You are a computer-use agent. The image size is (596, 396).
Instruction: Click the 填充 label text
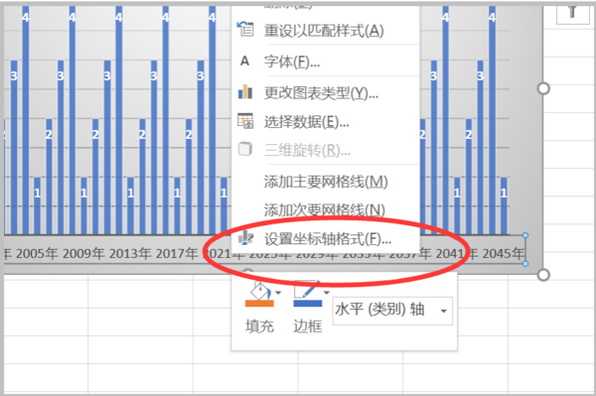pos(259,327)
